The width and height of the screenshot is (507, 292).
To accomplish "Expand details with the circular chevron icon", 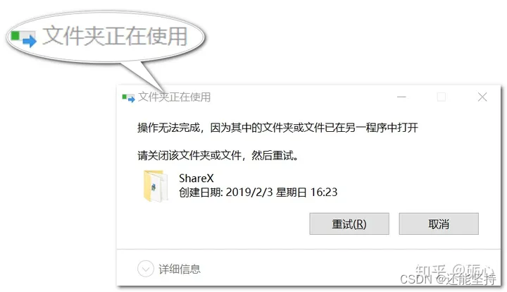I will tap(146, 269).
